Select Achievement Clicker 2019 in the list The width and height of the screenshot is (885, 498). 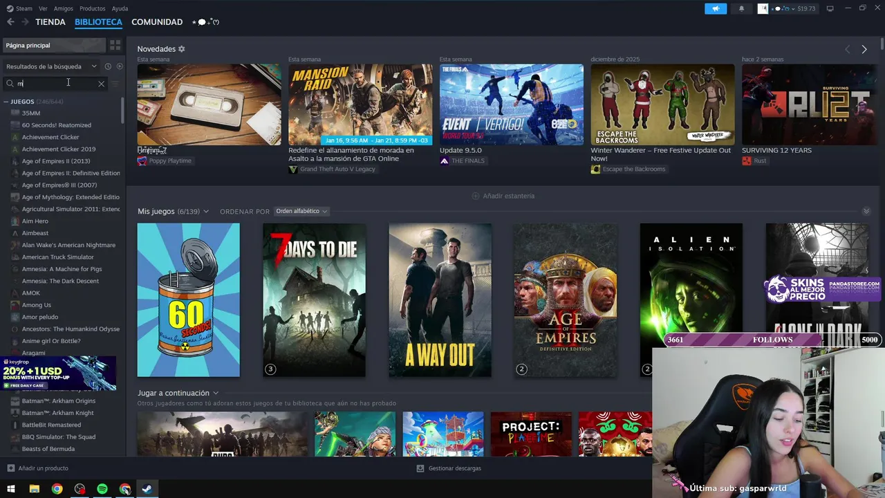coord(59,149)
